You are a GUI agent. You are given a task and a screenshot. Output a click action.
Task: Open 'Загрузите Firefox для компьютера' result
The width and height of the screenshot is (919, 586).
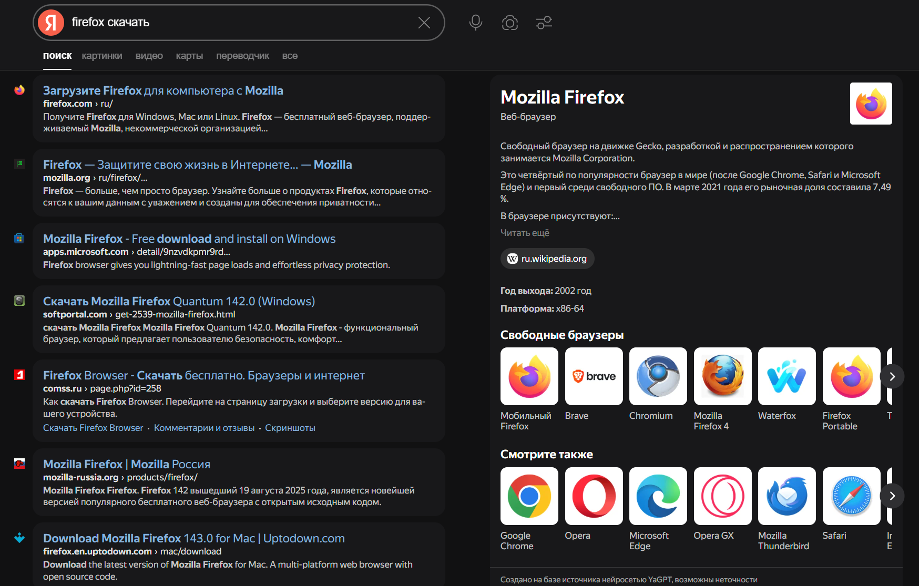163,91
